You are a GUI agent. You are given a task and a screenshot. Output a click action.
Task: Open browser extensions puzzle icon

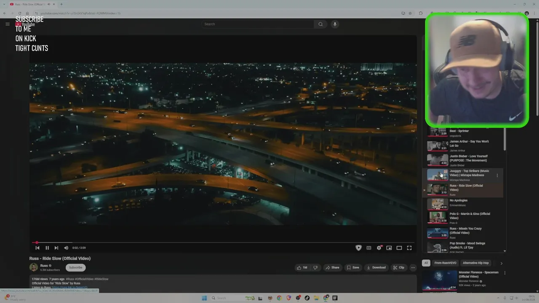(421, 13)
